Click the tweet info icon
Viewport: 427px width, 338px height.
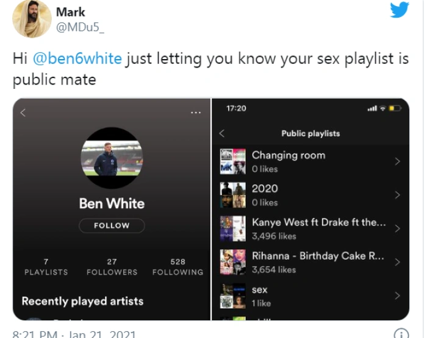click(400, 333)
